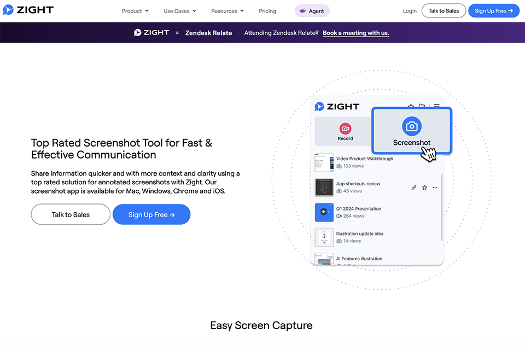Viewport: 525px width, 350px height.
Task: Click the chevron beside Product
Action: point(147,11)
